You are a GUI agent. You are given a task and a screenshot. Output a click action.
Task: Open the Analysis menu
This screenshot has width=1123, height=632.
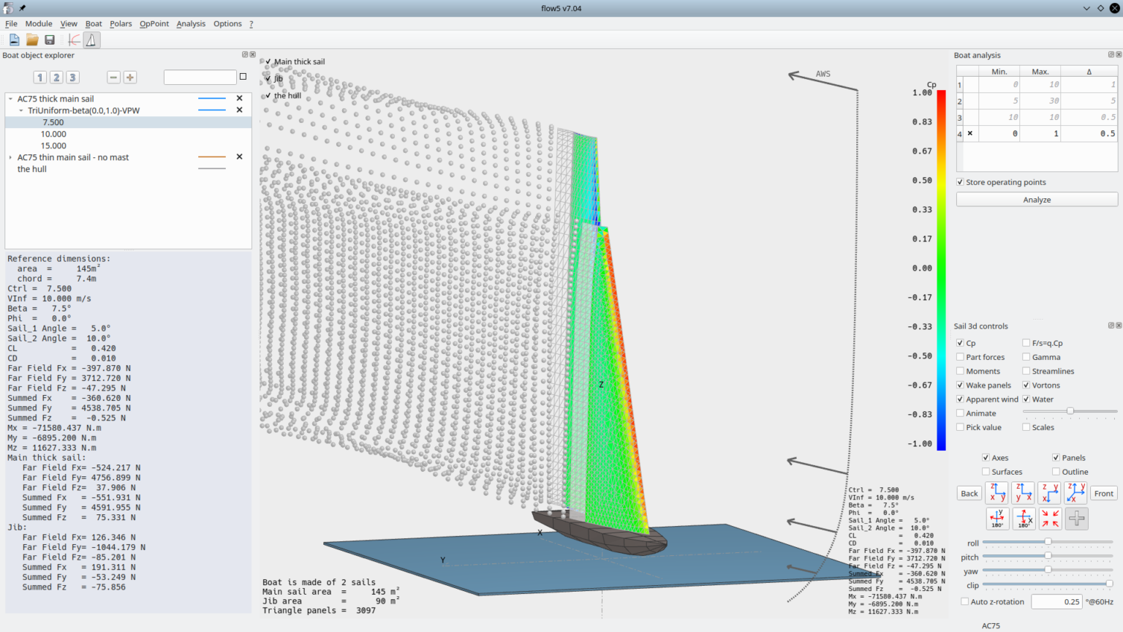pos(191,23)
